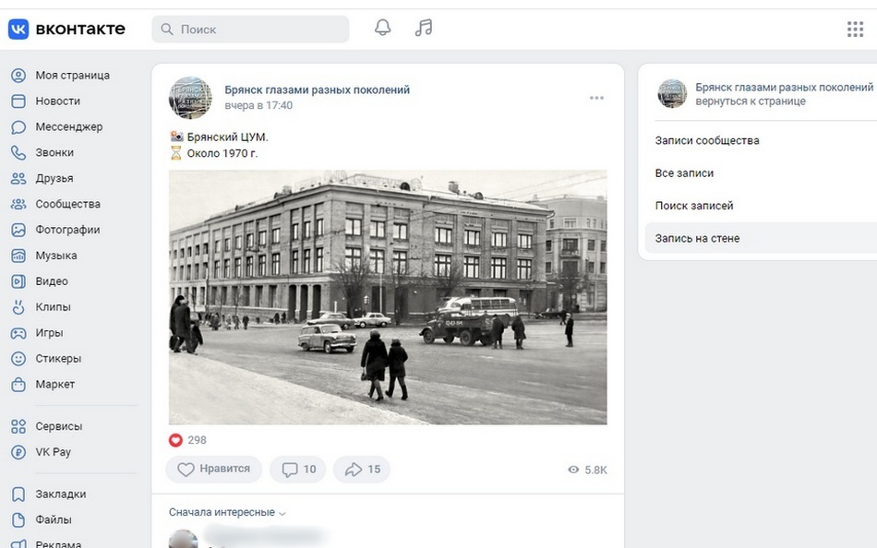This screenshot has height=548, width=877.
Task: Go to Calls in the sidebar
Action: click(54, 152)
